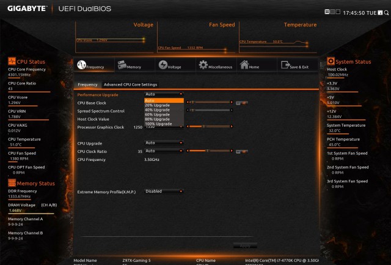Click the GIGABYTE logo

click(27, 9)
